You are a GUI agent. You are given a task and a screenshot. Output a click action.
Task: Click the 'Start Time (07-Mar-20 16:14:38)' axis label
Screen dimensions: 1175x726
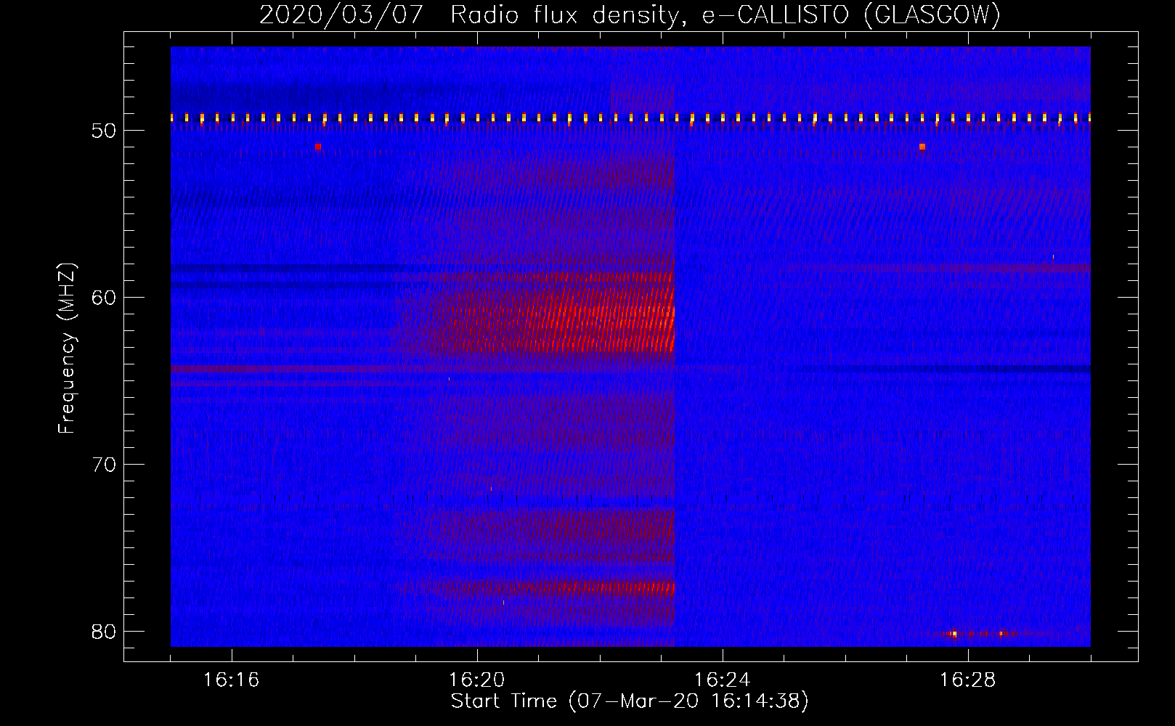(x=630, y=701)
